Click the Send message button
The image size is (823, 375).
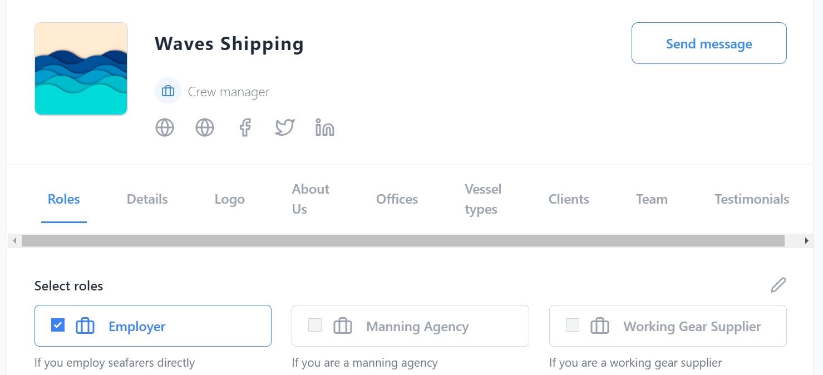[x=709, y=43]
